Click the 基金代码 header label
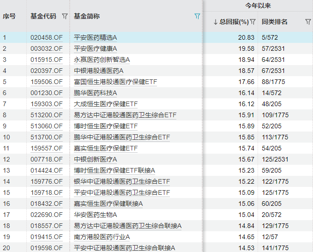 43,16
